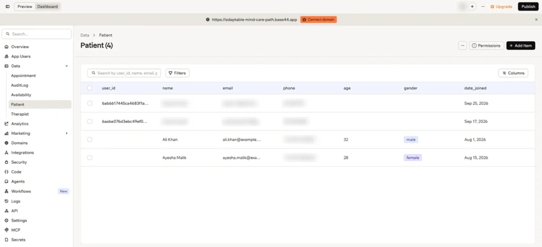Click the adaptable-mind-care-path app URL
The width and height of the screenshot is (542, 247).
coord(255,20)
